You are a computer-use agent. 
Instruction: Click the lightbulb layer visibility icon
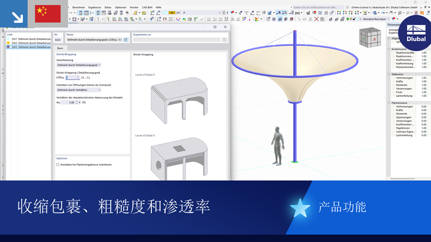351,19
